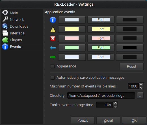Viewport: 147px width, 125px height.
Task: Reset event appearance with Reset button
Action: tap(131, 66)
